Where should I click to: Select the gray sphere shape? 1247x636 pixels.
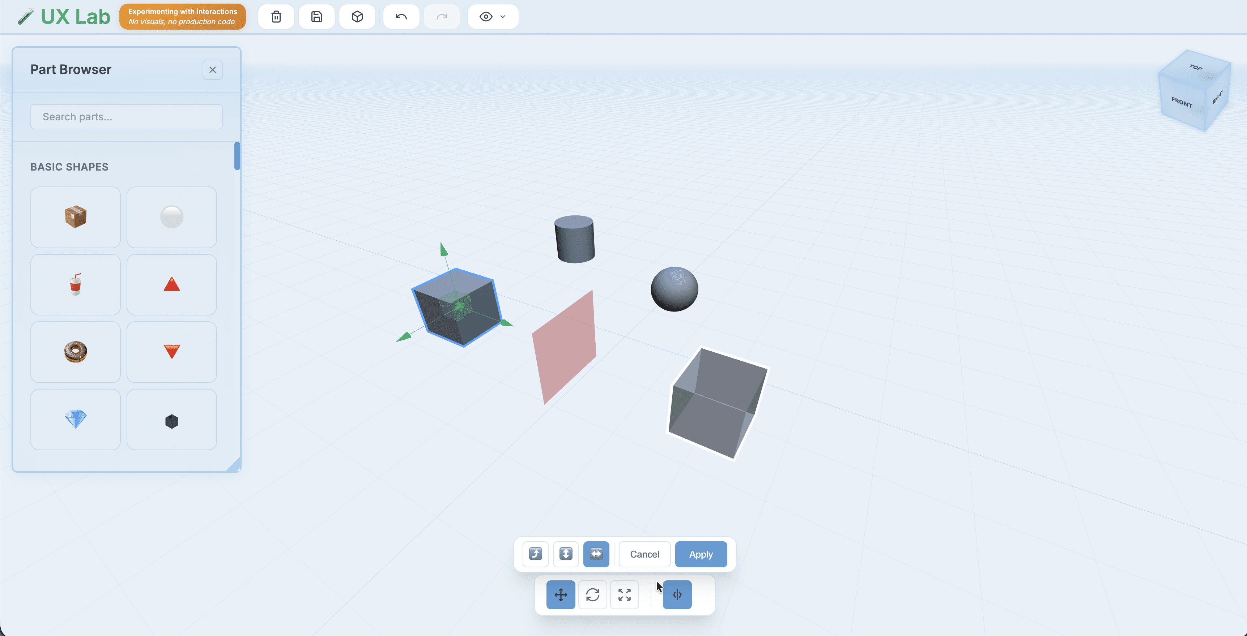171,217
